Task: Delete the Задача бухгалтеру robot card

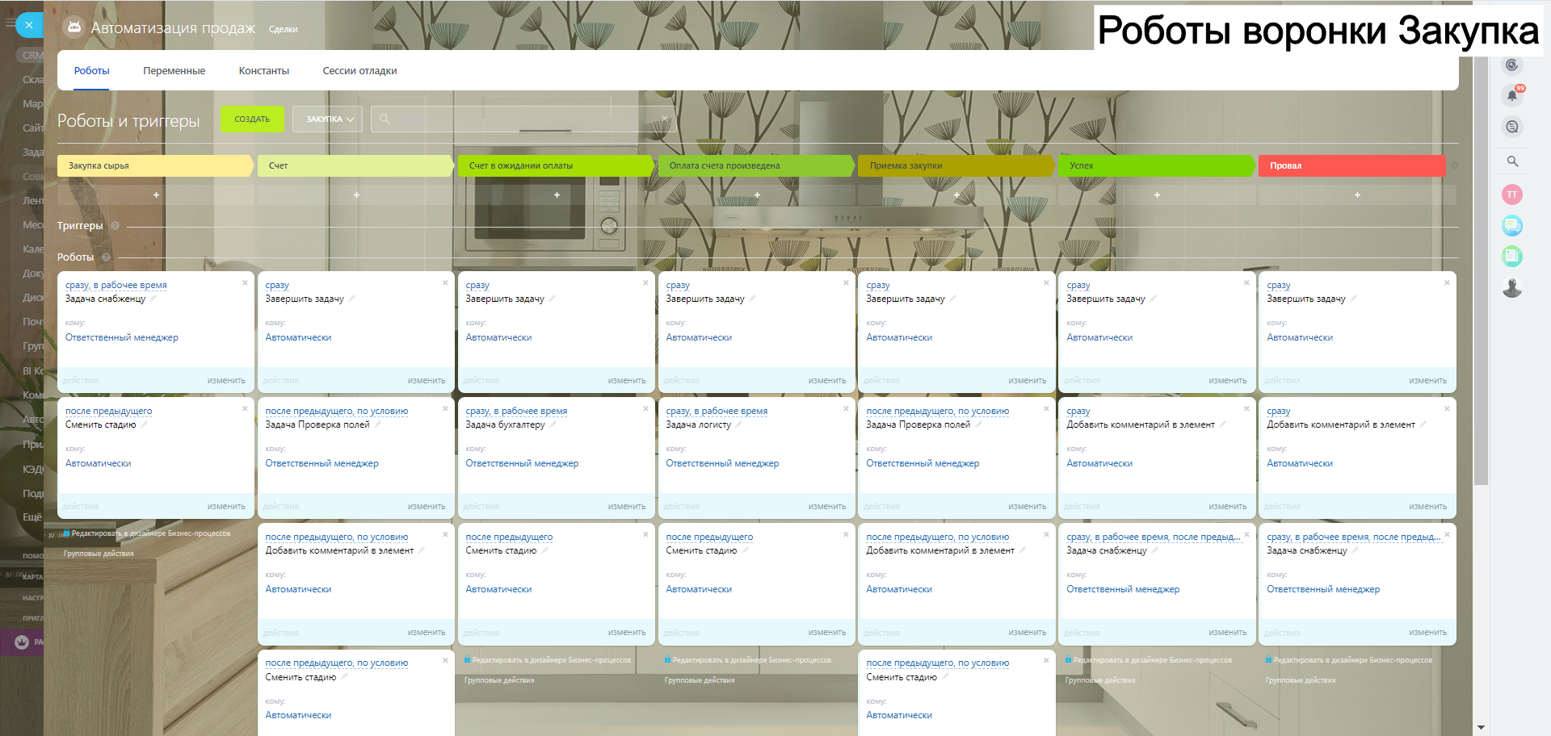Action: coord(645,408)
